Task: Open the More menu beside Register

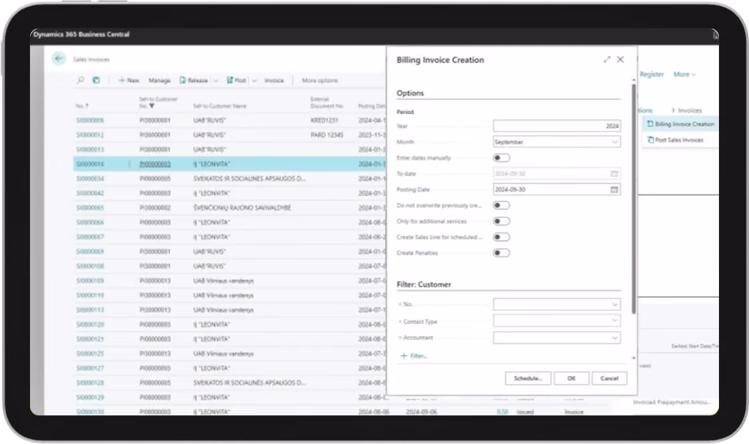Action: pos(684,75)
